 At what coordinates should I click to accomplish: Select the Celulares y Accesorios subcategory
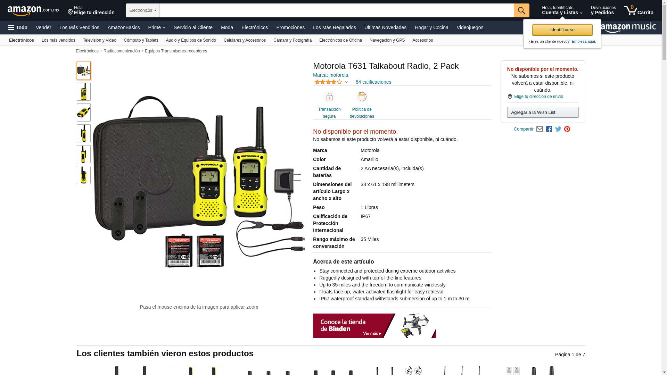245,40
